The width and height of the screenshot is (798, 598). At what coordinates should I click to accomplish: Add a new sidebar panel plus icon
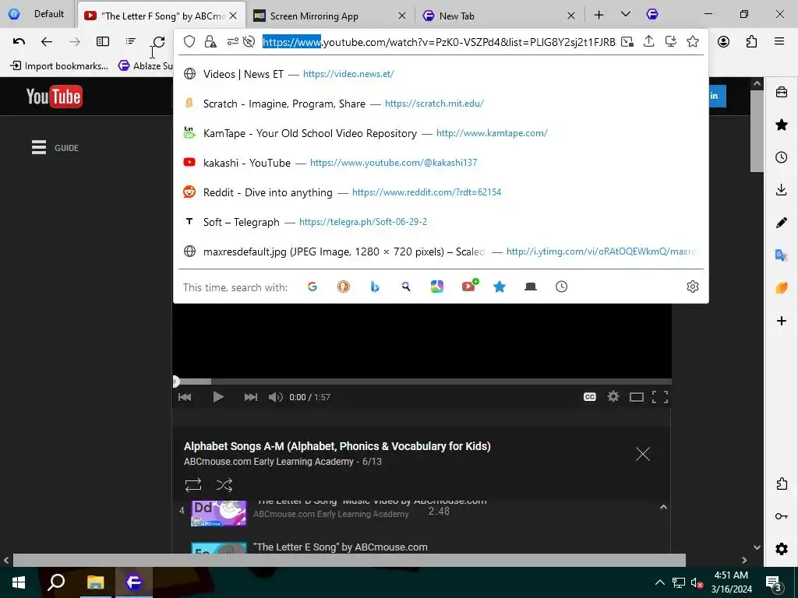click(x=782, y=321)
